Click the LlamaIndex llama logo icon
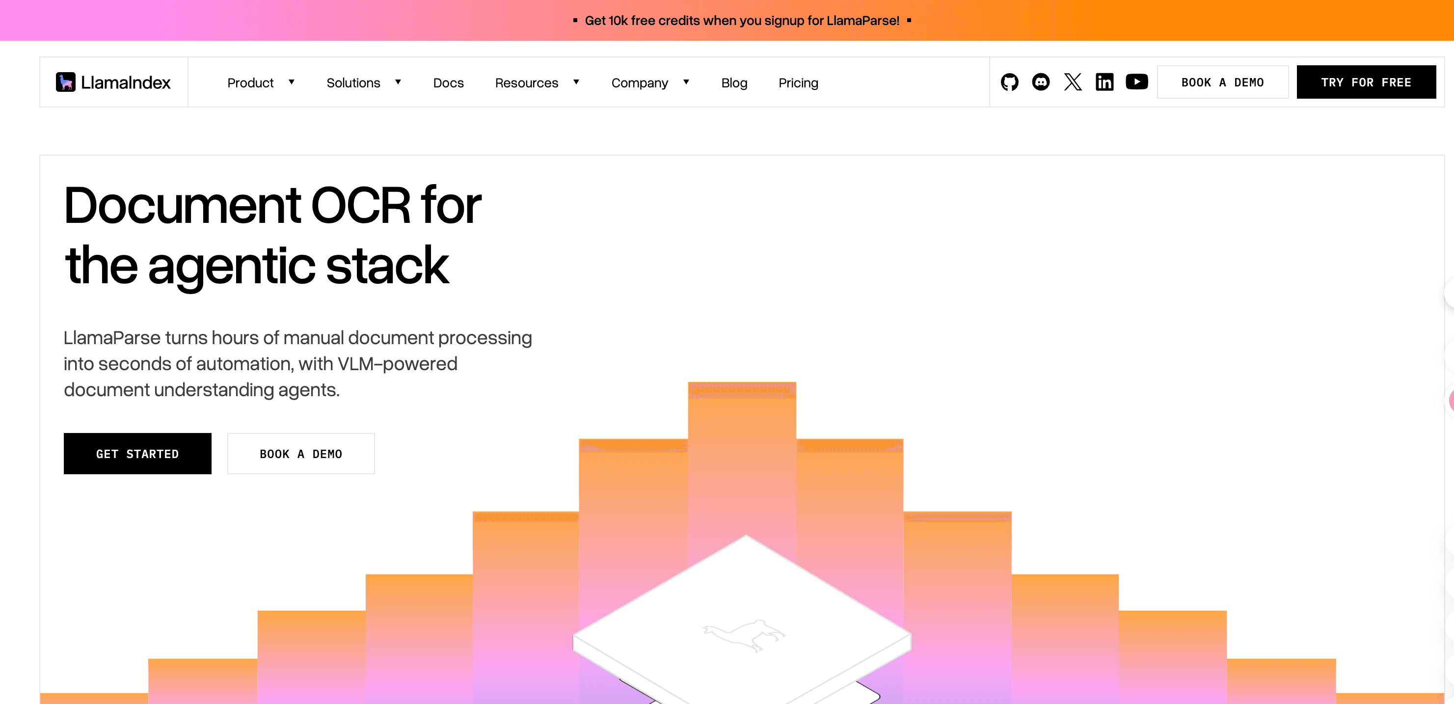This screenshot has width=1454, height=704. tap(65, 82)
